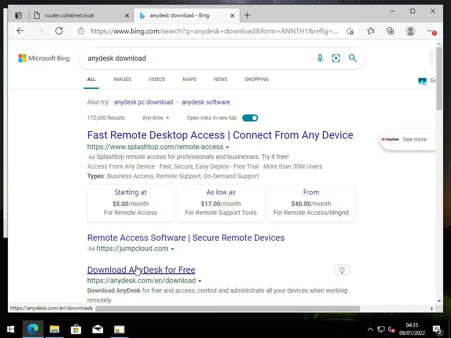Open the tab actions menu icon
Image resolution: width=451 pixels, height=338 pixels.
pyautogui.click(x=18, y=15)
